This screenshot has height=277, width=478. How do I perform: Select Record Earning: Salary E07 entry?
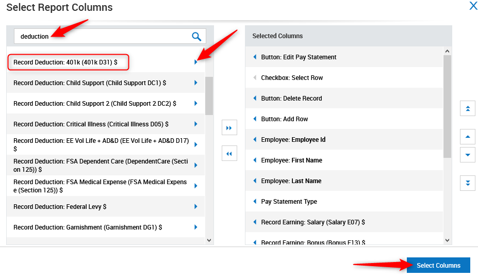point(344,222)
